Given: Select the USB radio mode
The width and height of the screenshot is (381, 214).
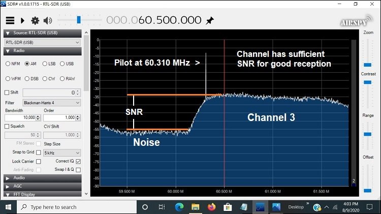Looking at the screenshot, I should 62,64.
